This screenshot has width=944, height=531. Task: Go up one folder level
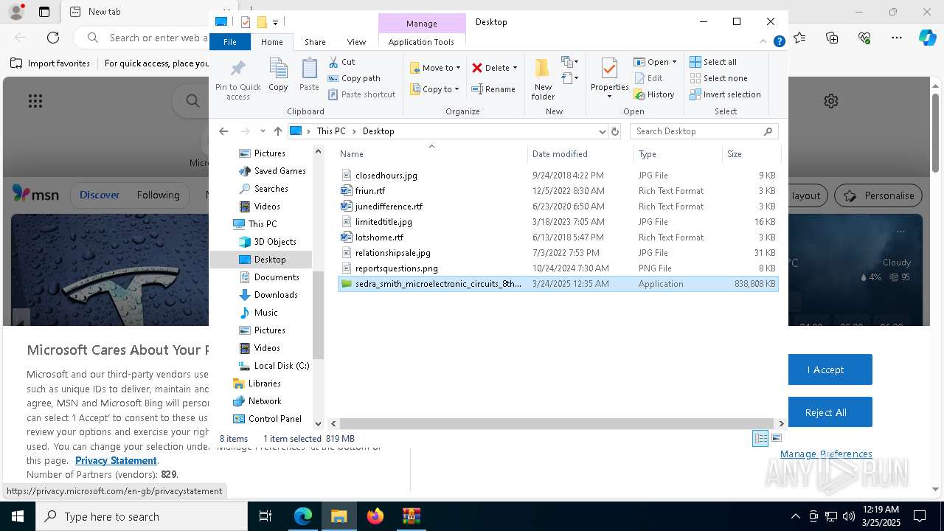click(x=277, y=131)
